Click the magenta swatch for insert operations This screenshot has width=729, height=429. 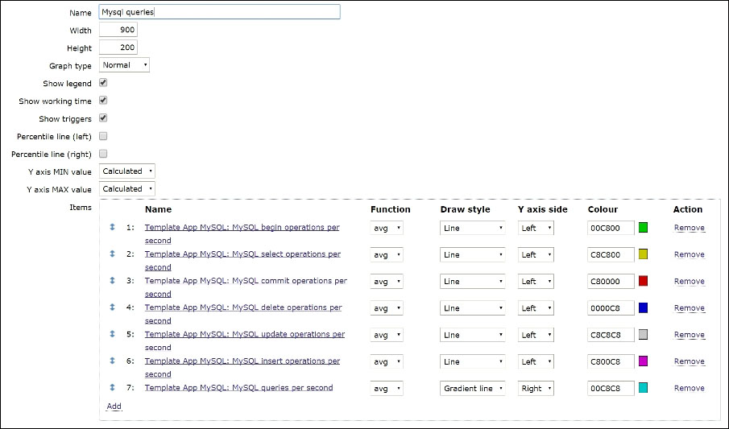pos(643,361)
